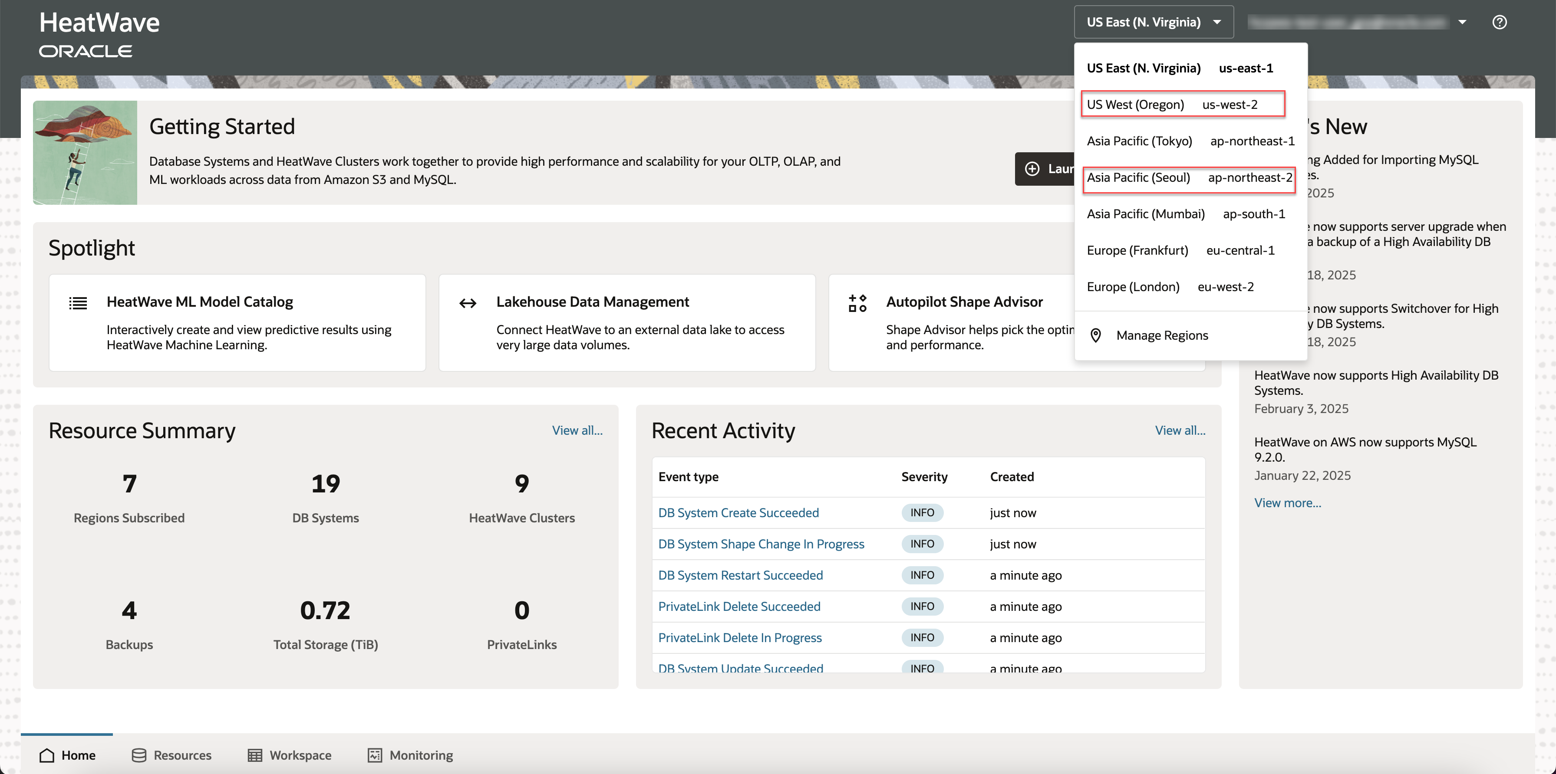Open DB System Create Succeeded event

(x=738, y=512)
